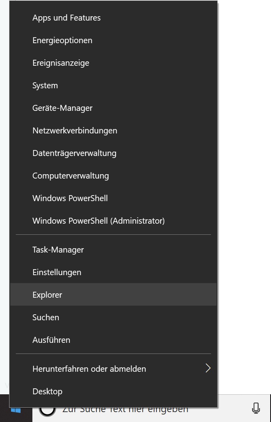The image size is (271, 422).
Task: Open Apps und Features
Action: (66, 18)
